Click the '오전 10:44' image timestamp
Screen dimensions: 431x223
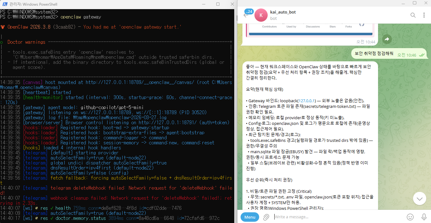366,42
